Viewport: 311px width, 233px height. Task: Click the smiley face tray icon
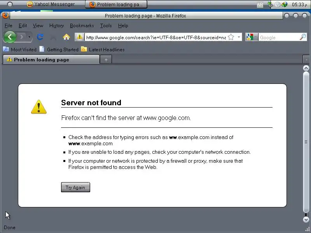click(278, 4)
